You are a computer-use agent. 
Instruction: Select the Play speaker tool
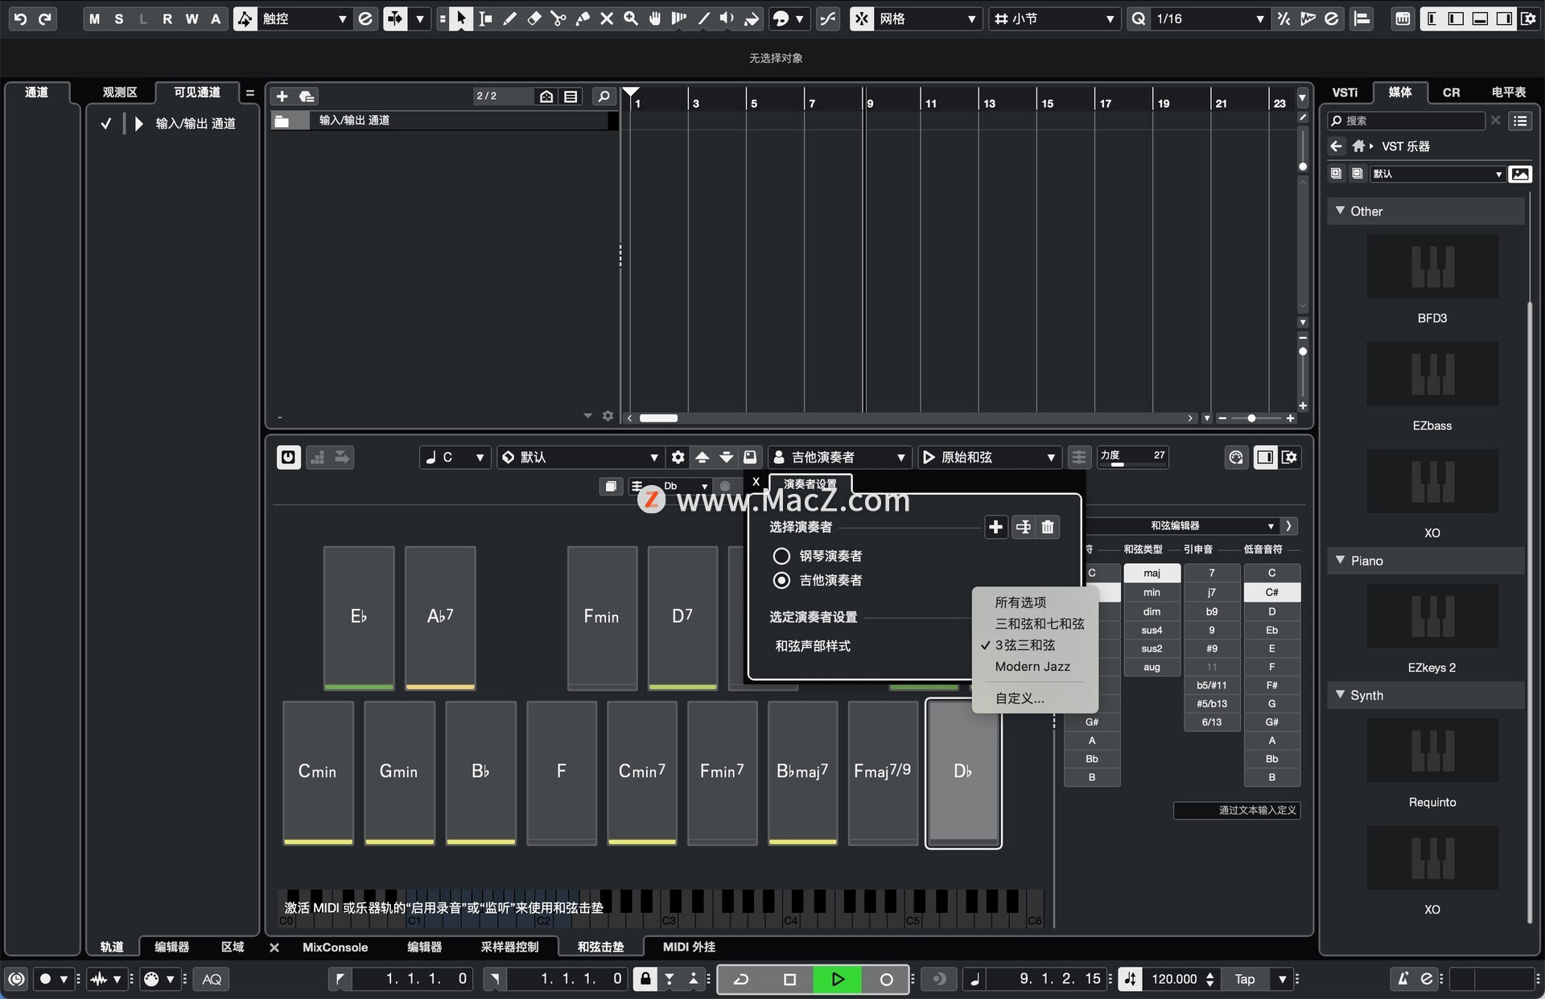point(727,18)
